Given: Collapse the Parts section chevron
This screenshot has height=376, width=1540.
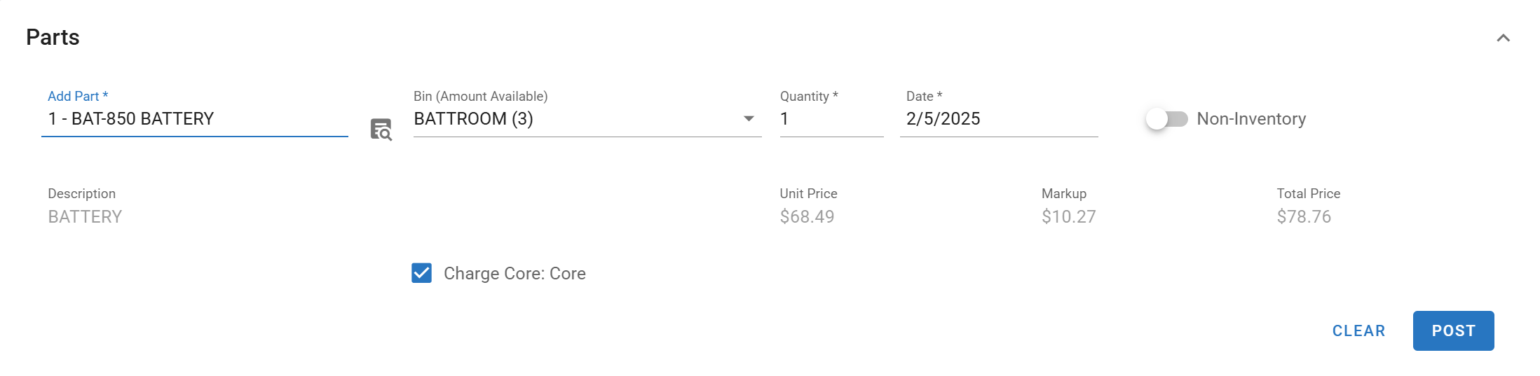Looking at the screenshot, I should [1503, 38].
